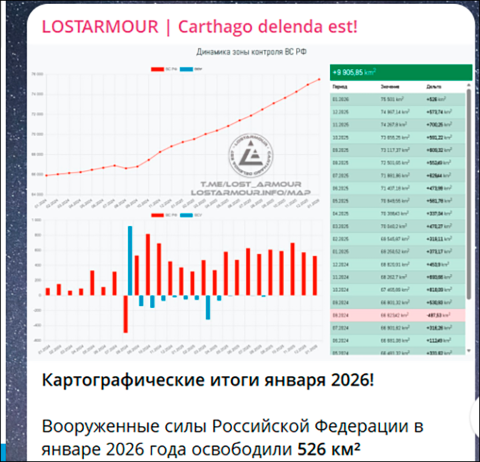The image size is (480, 462).
Task: Toggle red ВС РФ legend in line chart
Action: (159, 69)
